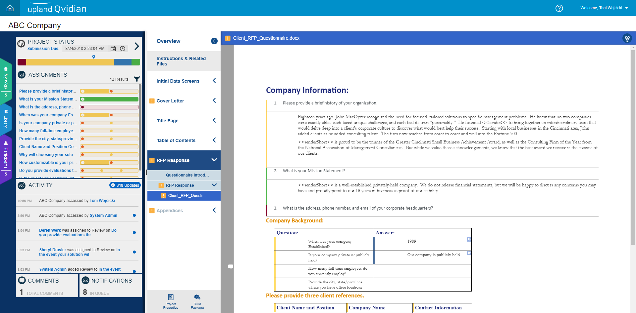Click flag icon next to 1989 answer

469,240
